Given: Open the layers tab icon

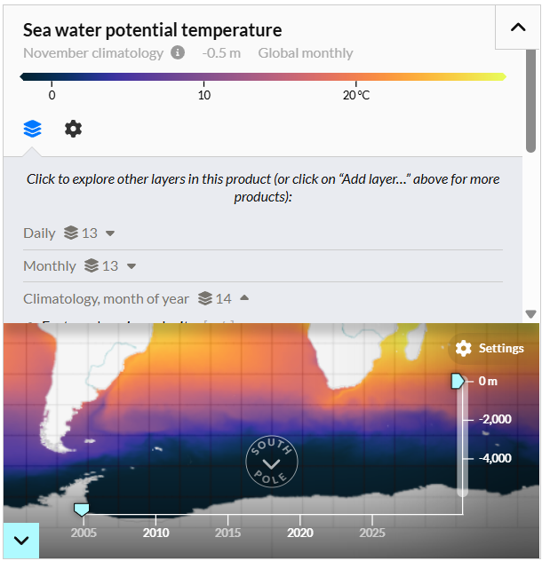Looking at the screenshot, I should [x=32, y=129].
